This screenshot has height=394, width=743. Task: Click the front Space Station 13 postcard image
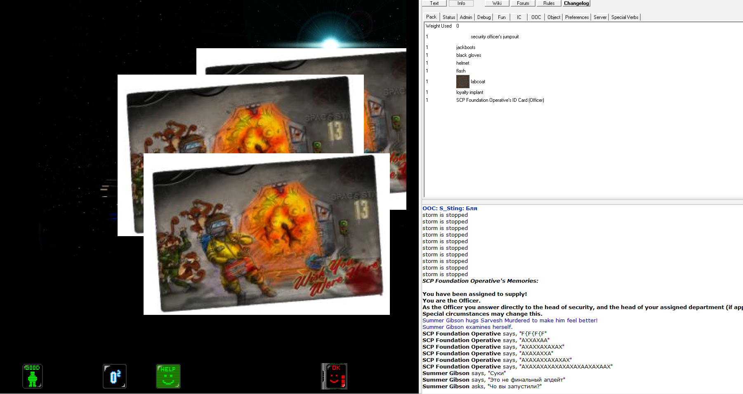(267, 234)
